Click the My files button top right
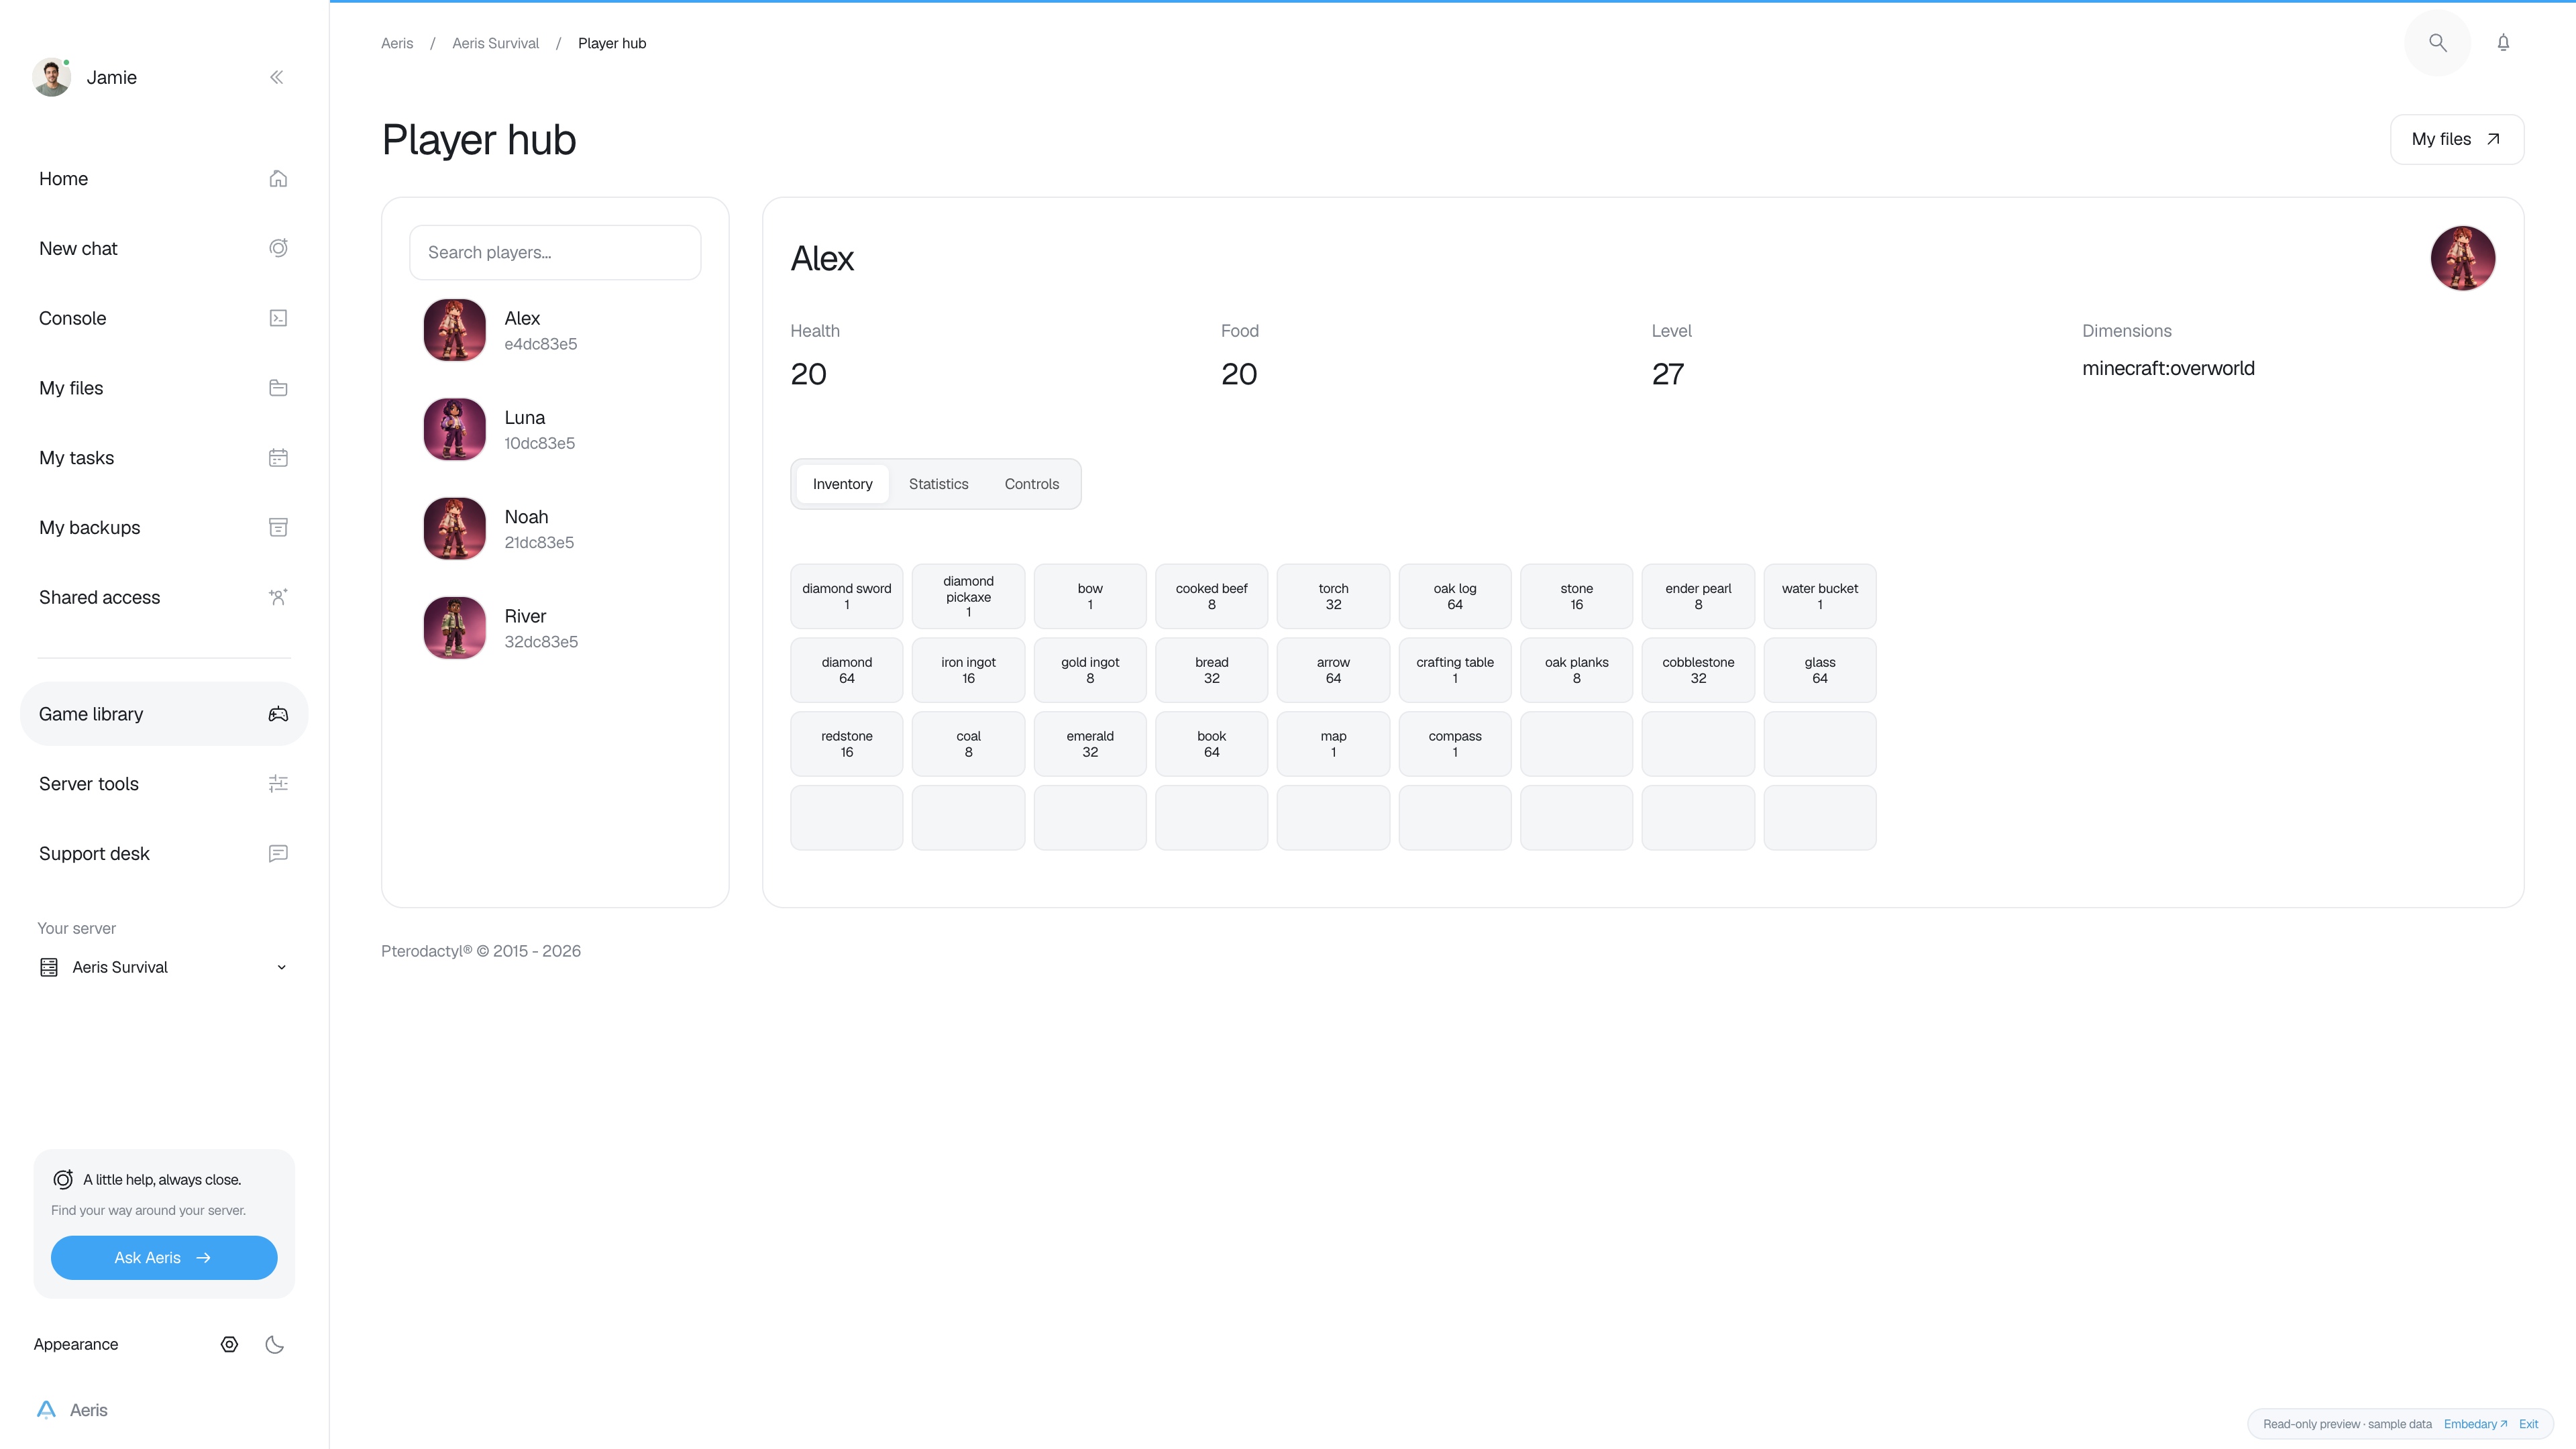Screen dimensions: 2576x1449 (x=2456, y=139)
